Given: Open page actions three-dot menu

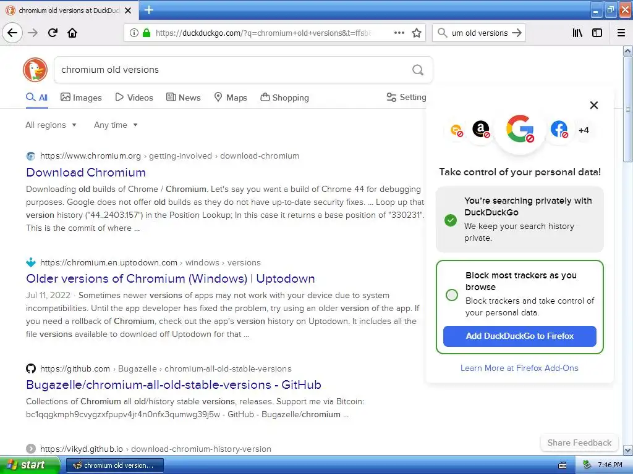Looking at the screenshot, I should click(x=399, y=33).
